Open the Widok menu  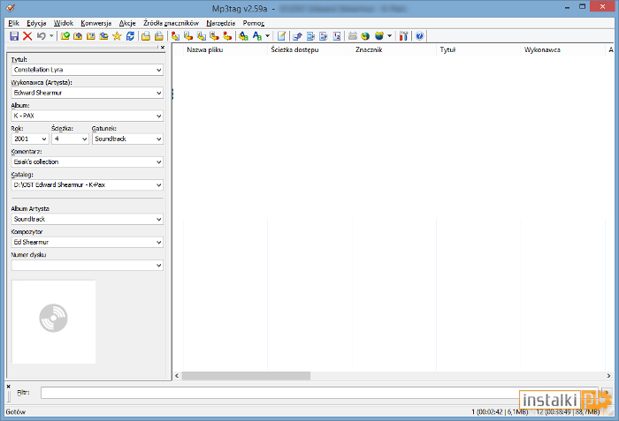pos(64,23)
